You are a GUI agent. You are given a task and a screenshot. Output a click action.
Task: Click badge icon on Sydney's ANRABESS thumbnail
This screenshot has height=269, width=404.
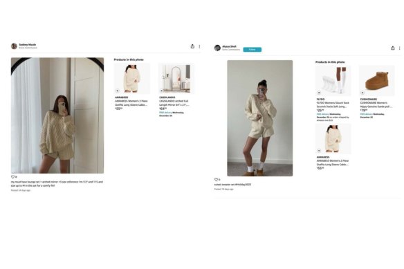[x=118, y=91]
